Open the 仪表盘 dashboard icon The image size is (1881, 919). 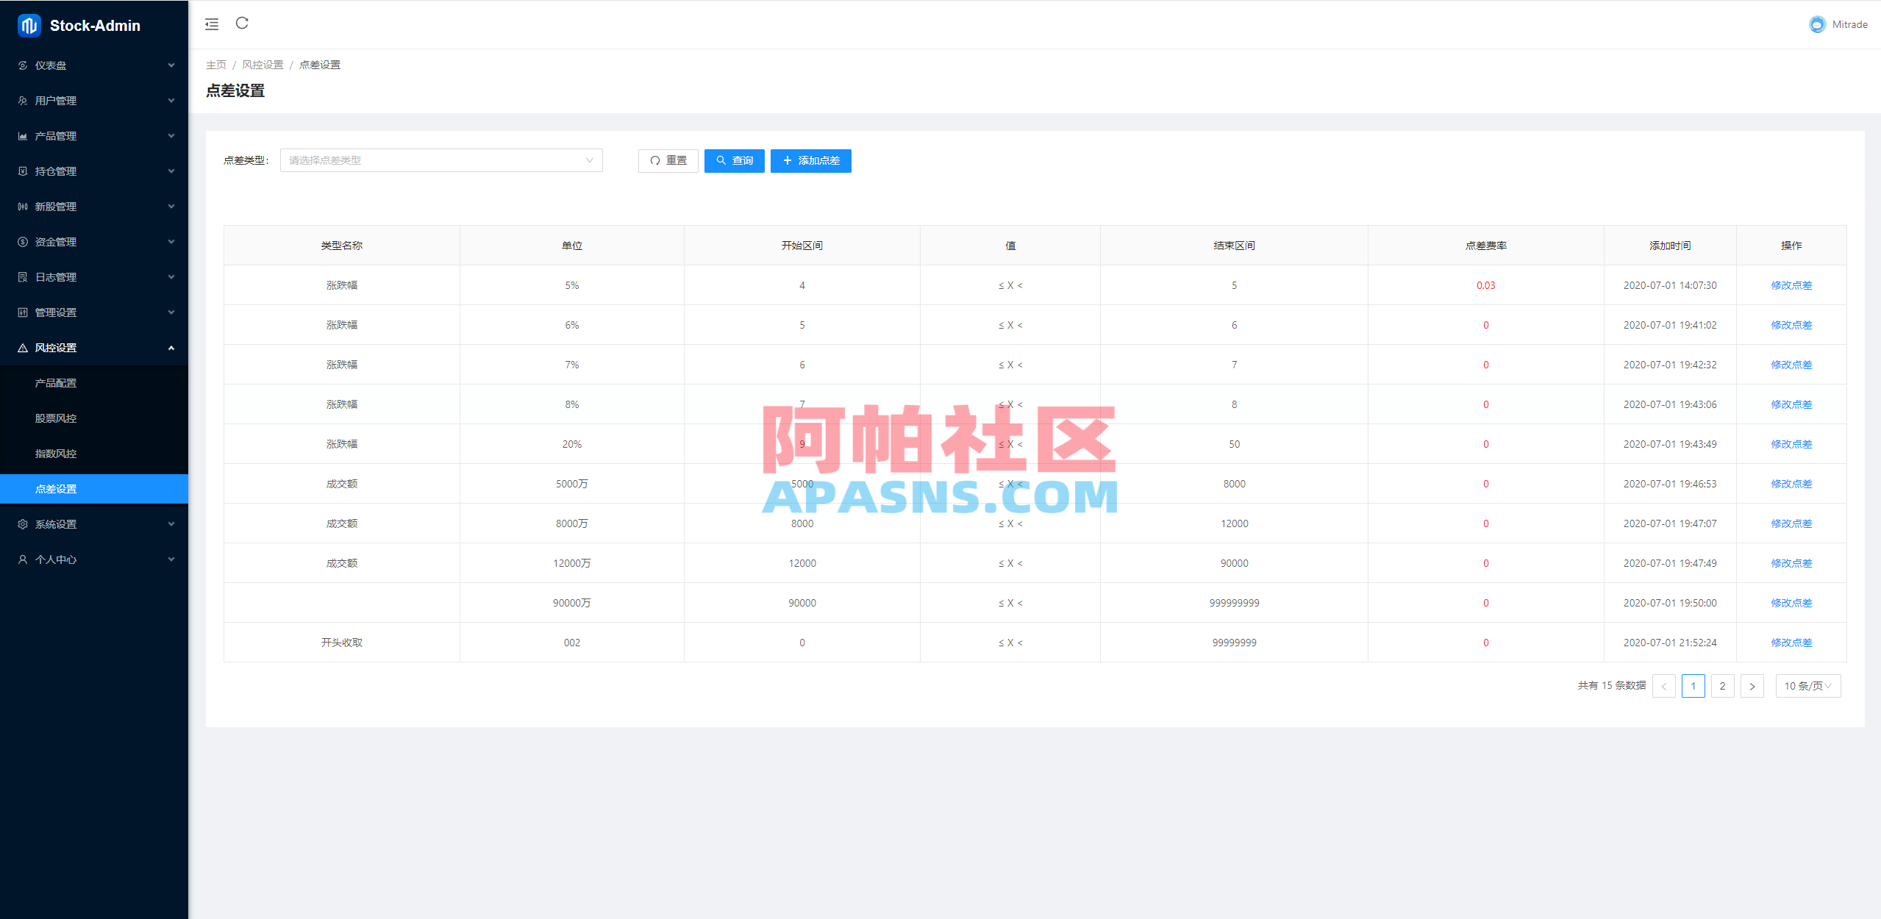[22, 65]
